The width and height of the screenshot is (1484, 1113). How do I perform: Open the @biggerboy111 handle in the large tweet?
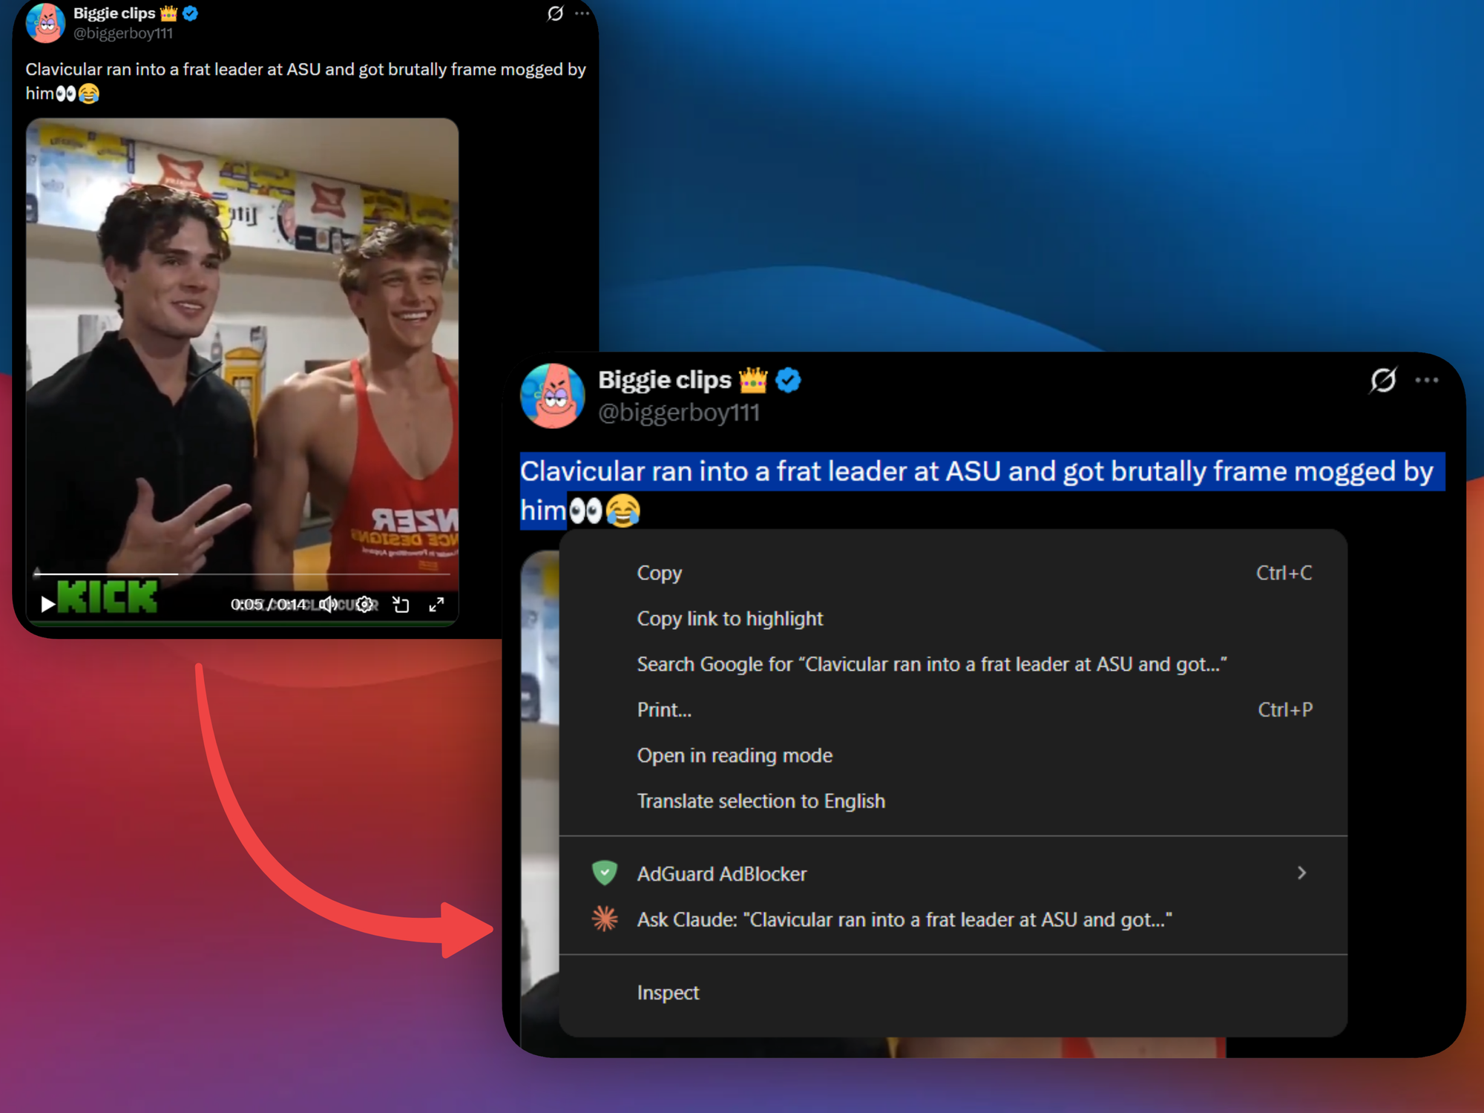(679, 413)
